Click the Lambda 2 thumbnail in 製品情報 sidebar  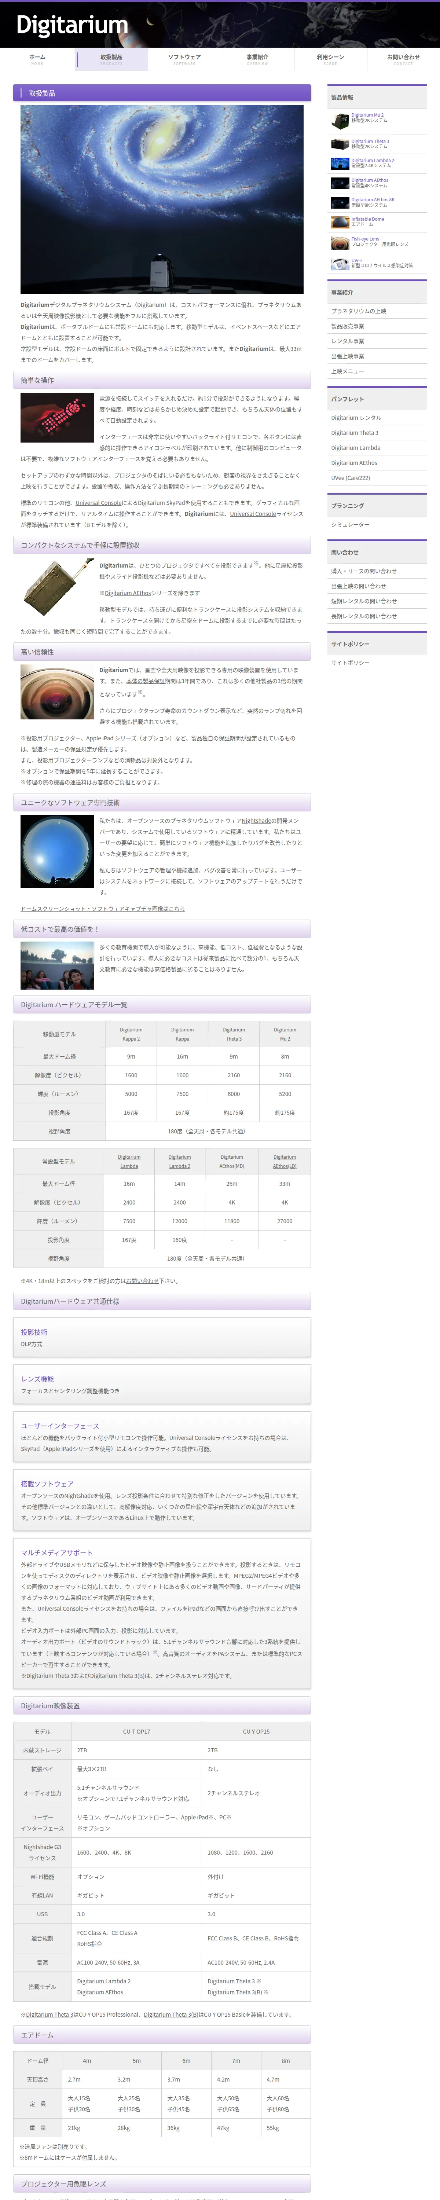[340, 163]
